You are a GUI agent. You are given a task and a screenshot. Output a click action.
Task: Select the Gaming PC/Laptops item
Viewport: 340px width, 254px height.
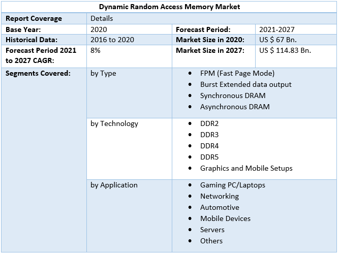pos(232,185)
